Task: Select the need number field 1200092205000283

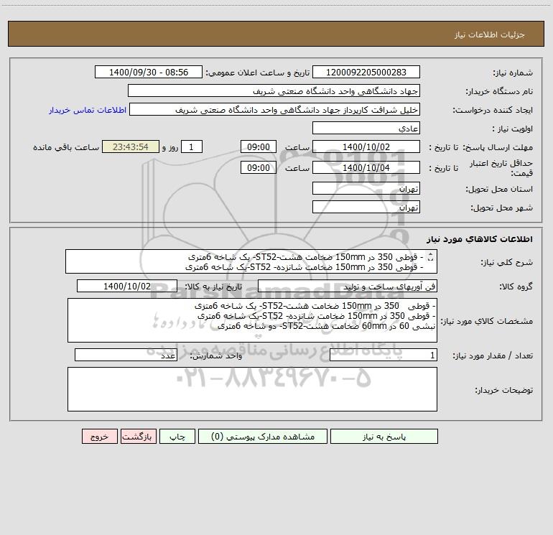Action: coord(366,72)
